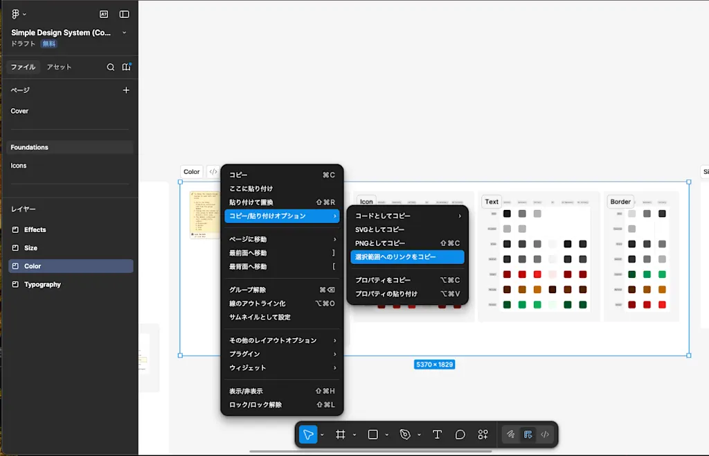Switch to Draw mode in toolbar
The image size is (709, 456).
510,435
